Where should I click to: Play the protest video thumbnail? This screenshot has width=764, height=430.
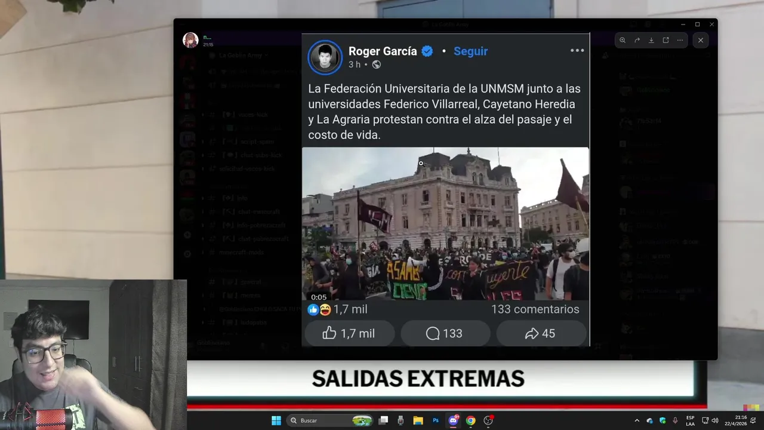click(445, 223)
